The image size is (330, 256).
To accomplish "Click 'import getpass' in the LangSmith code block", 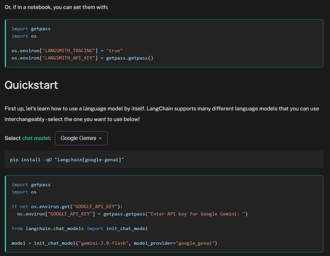I will point(31,29).
